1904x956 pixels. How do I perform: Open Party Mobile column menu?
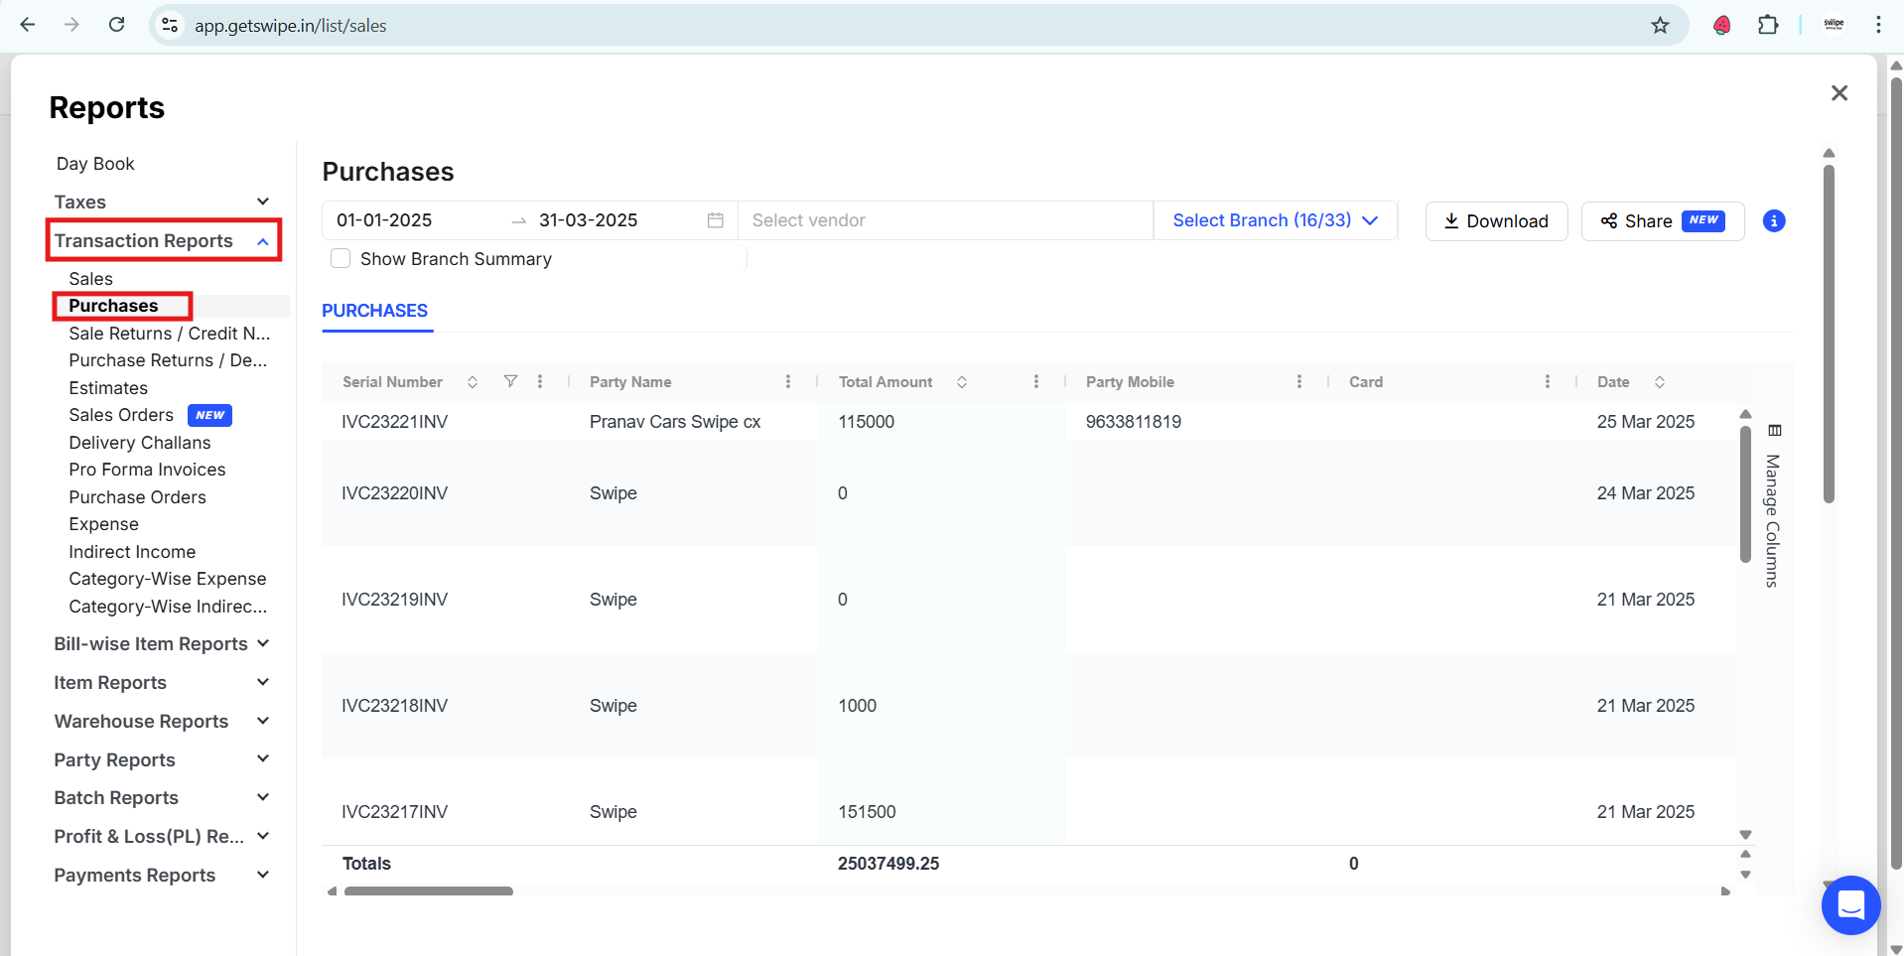tap(1299, 381)
